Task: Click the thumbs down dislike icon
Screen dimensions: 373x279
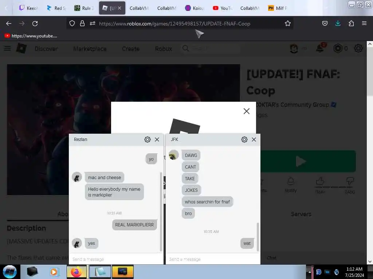Action: tap(350, 181)
